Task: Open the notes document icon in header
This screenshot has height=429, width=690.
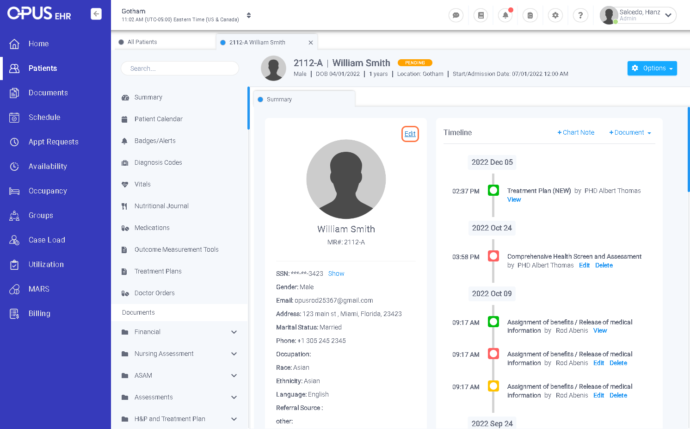Action: pyautogui.click(x=481, y=15)
